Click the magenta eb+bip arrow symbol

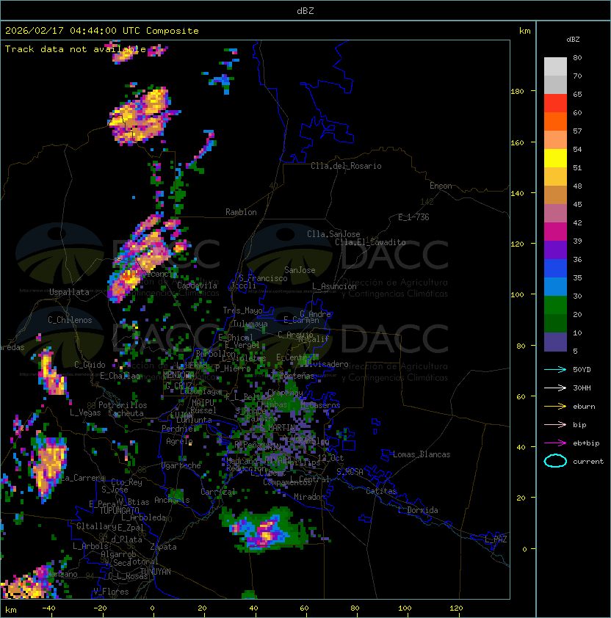click(555, 443)
